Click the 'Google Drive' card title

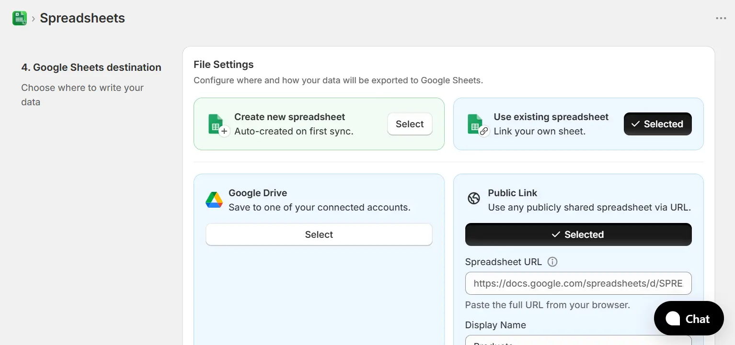tap(258, 193)
